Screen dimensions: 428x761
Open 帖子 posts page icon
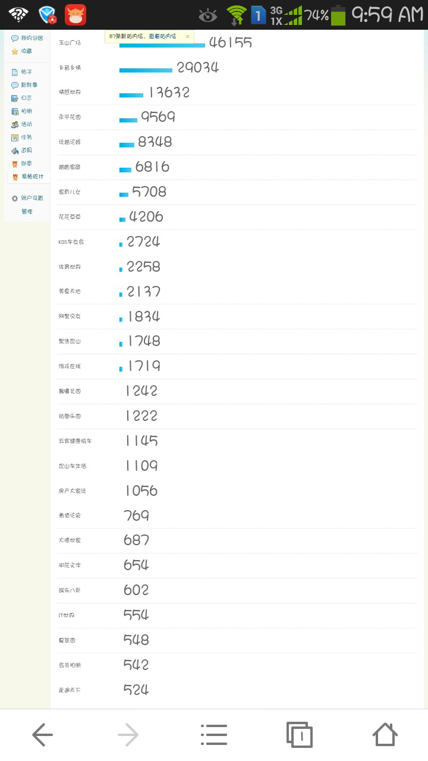pyautogui.click(x=15, y=72)
